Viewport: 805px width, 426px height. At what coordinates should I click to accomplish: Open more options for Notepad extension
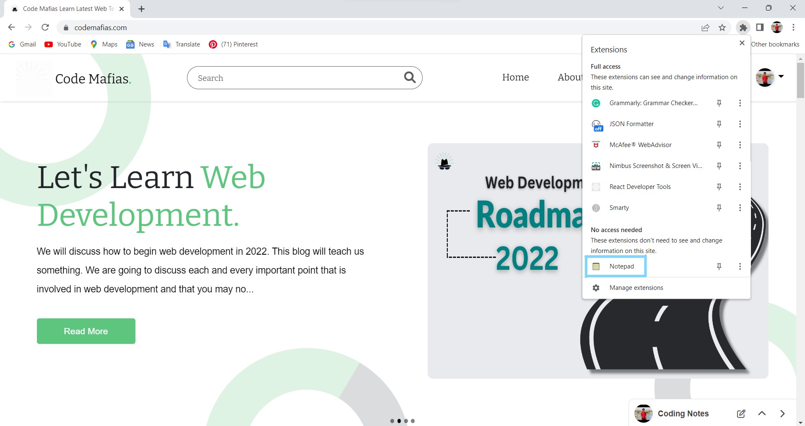tap(740, 266)
